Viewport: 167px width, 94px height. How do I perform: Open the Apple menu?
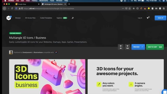tap(5, 1)
